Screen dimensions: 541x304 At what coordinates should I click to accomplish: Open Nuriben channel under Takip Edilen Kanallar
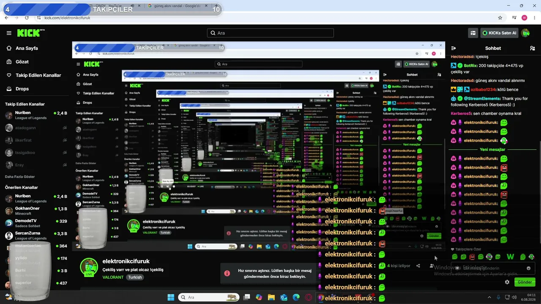coord(36,115)
